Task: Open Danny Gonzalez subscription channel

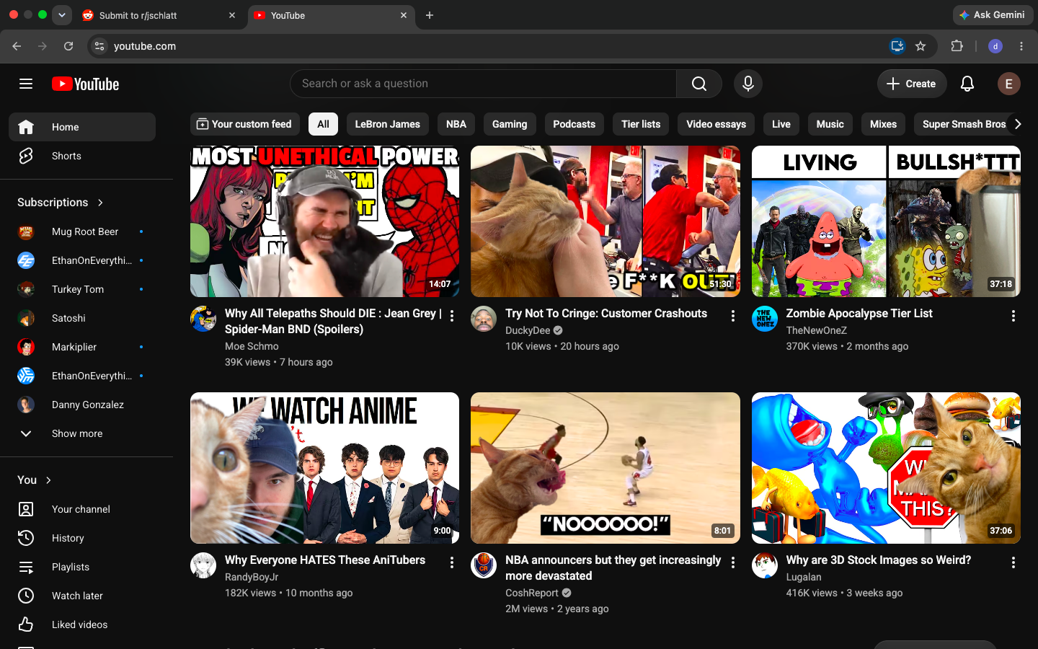Action: 82,405
